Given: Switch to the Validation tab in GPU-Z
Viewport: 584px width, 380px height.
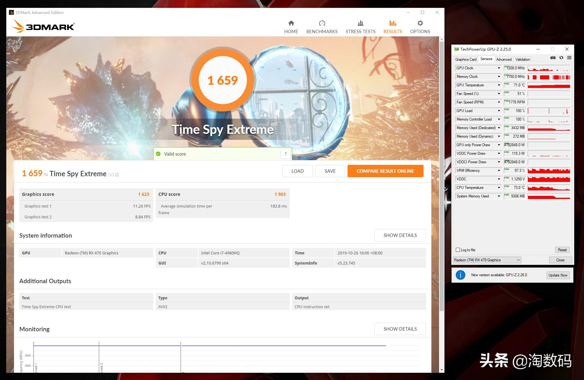Looking at the screenshot, I should [522, 59].
